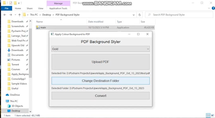Image resolution: width=215 pixels, height=118 pixels.
Task: Click This PC in the address bar
Action: pyautogui.click(x=34, y=15)
